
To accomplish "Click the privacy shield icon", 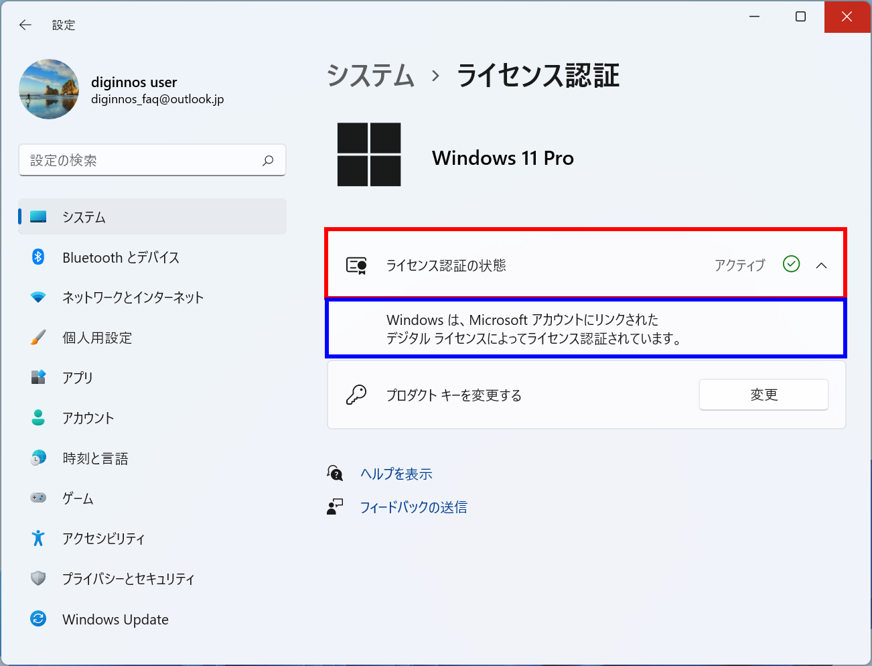I will (x=38, y=578).
